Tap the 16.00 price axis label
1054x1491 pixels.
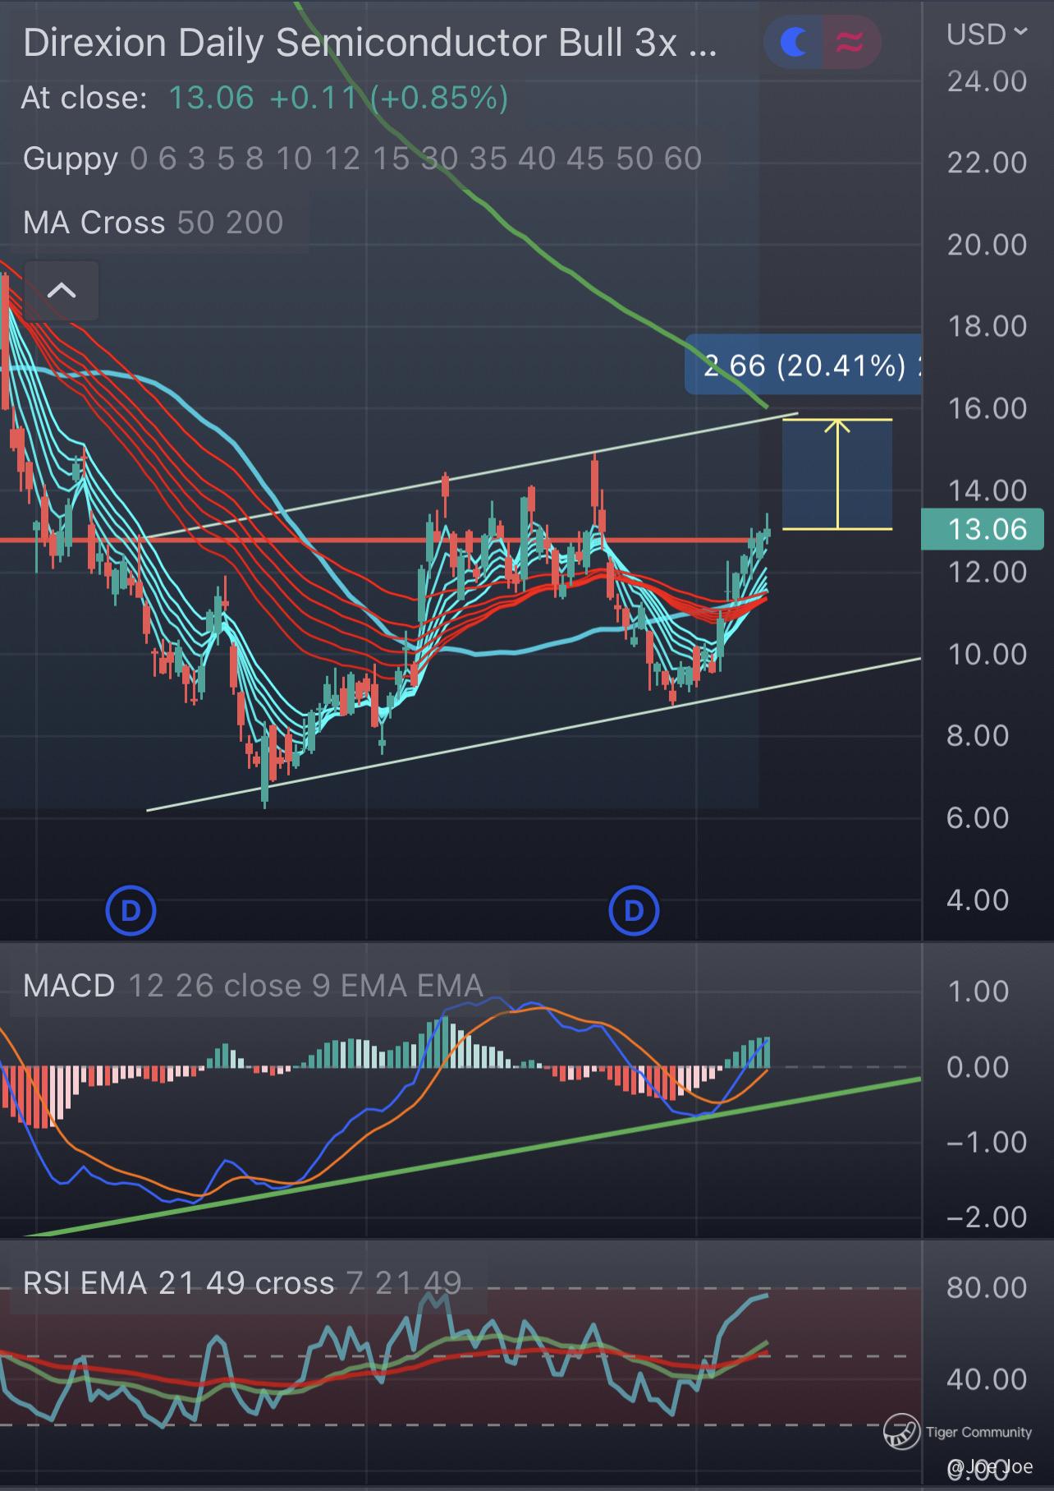point(987,408)
